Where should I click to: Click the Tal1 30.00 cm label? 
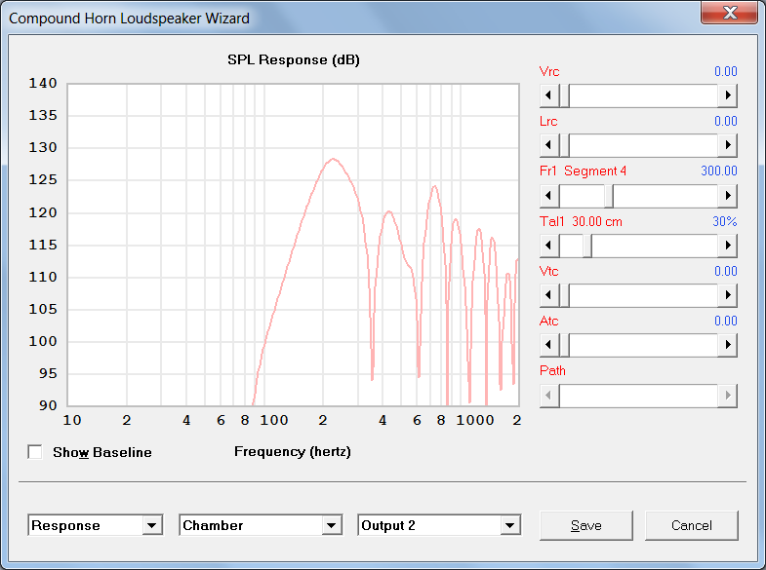click(x=581, y=222)
